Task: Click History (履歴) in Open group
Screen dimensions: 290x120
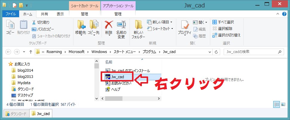Action: (199, 36)
